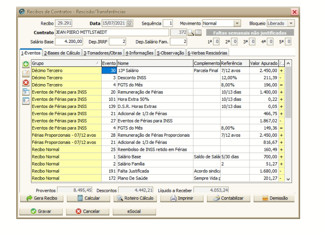Select the Hora Extra 50% row
Image resolution: width=326 pixels, height=234 pixels.
coord(158,99)
